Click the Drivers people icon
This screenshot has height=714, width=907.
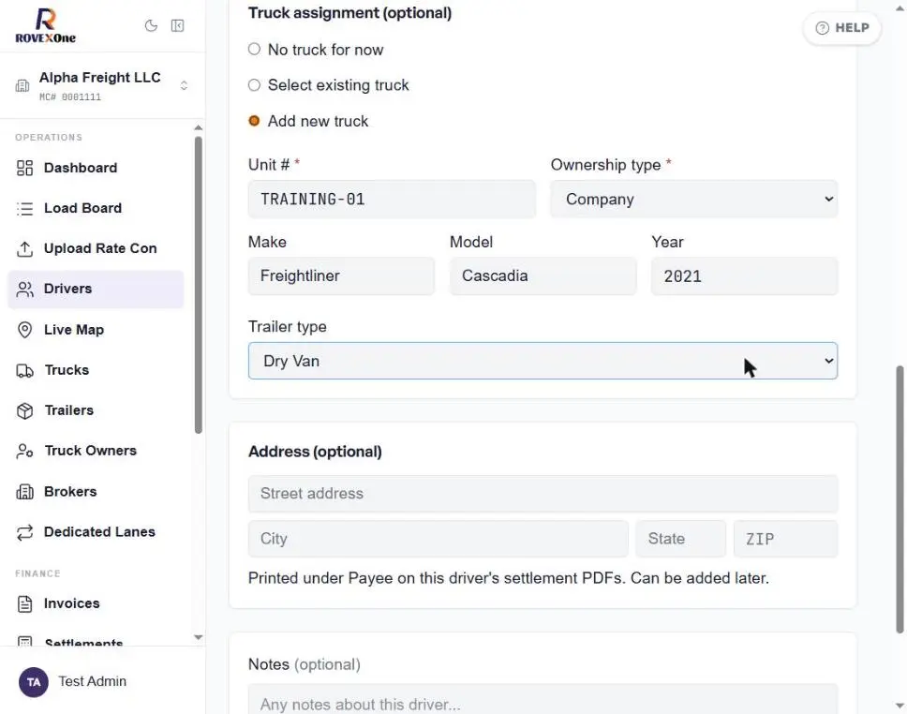(x=25, y=289)
